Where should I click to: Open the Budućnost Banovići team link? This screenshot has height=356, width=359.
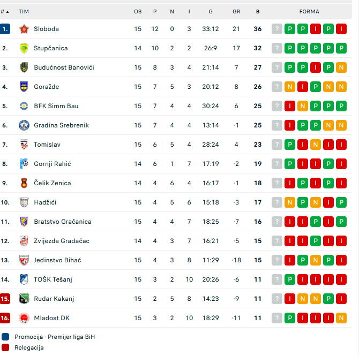tap(64, 67)
